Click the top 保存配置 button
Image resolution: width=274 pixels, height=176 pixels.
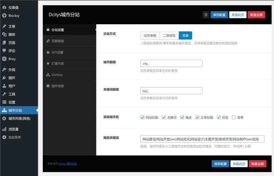(219, 15)
